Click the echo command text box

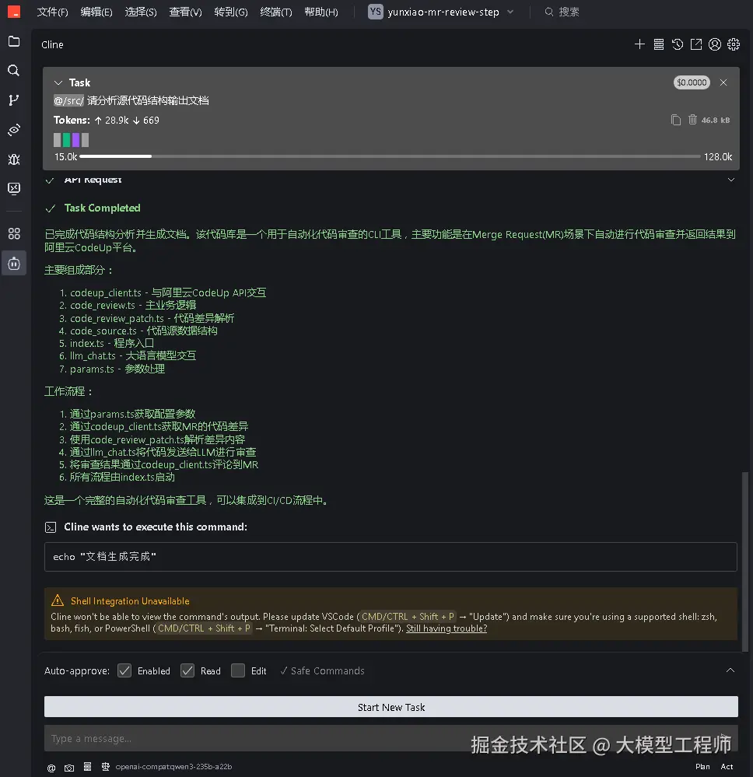[391, 557]
